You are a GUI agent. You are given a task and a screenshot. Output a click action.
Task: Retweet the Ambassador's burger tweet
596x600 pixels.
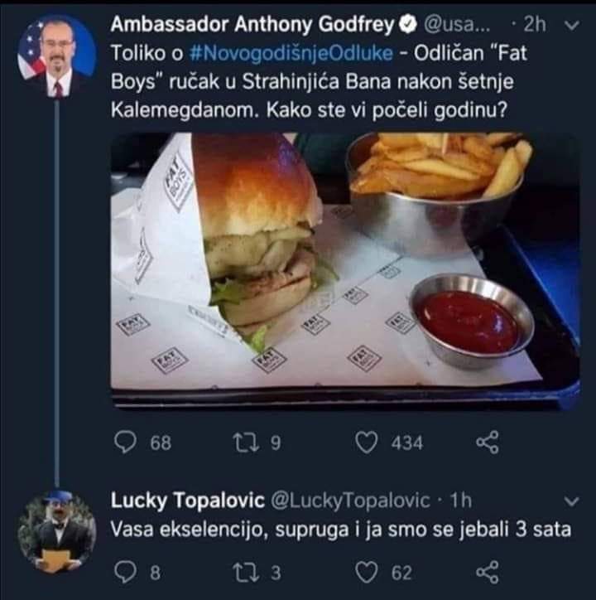(x=245, y=443)
